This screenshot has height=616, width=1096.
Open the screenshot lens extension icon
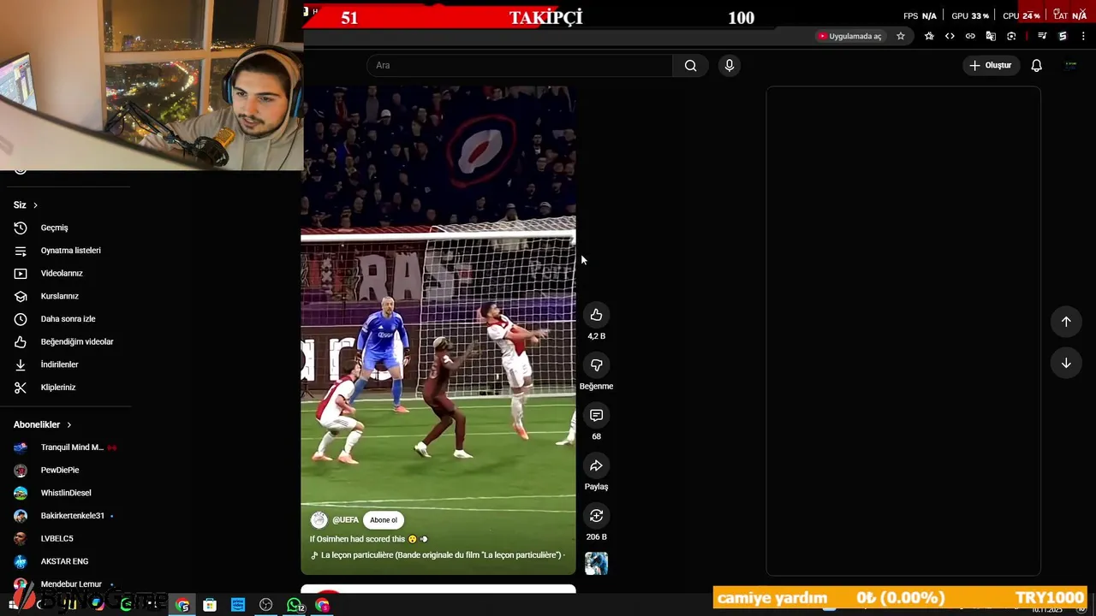point(1011,36)
